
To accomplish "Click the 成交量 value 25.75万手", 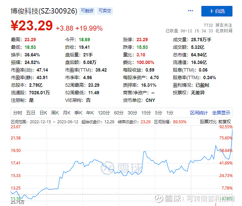I will tap(201, 40).
